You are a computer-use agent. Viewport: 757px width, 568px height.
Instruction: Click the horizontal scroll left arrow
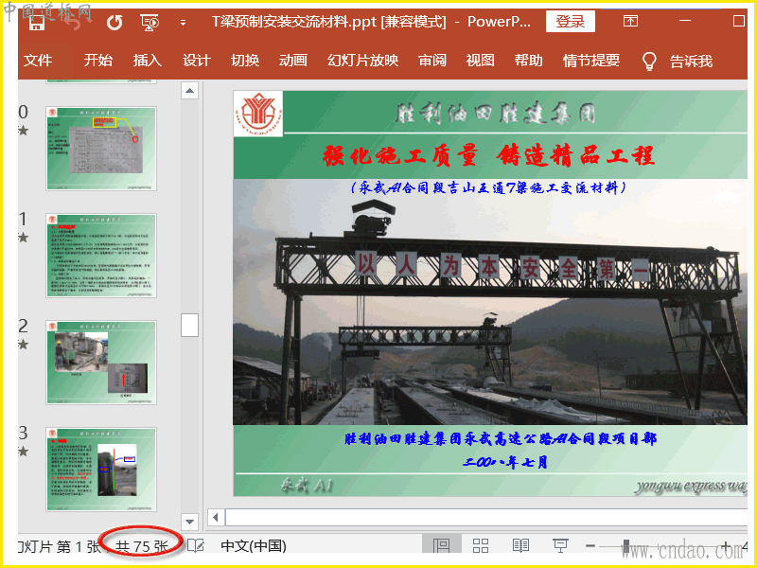[x=216, y=517]
